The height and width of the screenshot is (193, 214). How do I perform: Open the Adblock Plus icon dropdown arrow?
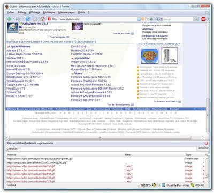coord(208,19)
